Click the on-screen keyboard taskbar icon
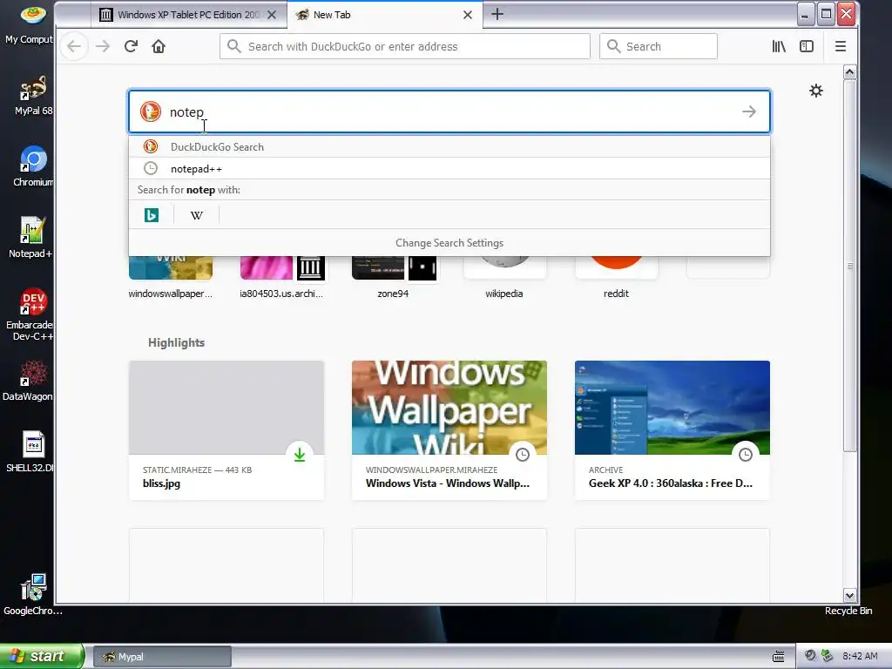The image size is (892, 669). click(778, 657)
